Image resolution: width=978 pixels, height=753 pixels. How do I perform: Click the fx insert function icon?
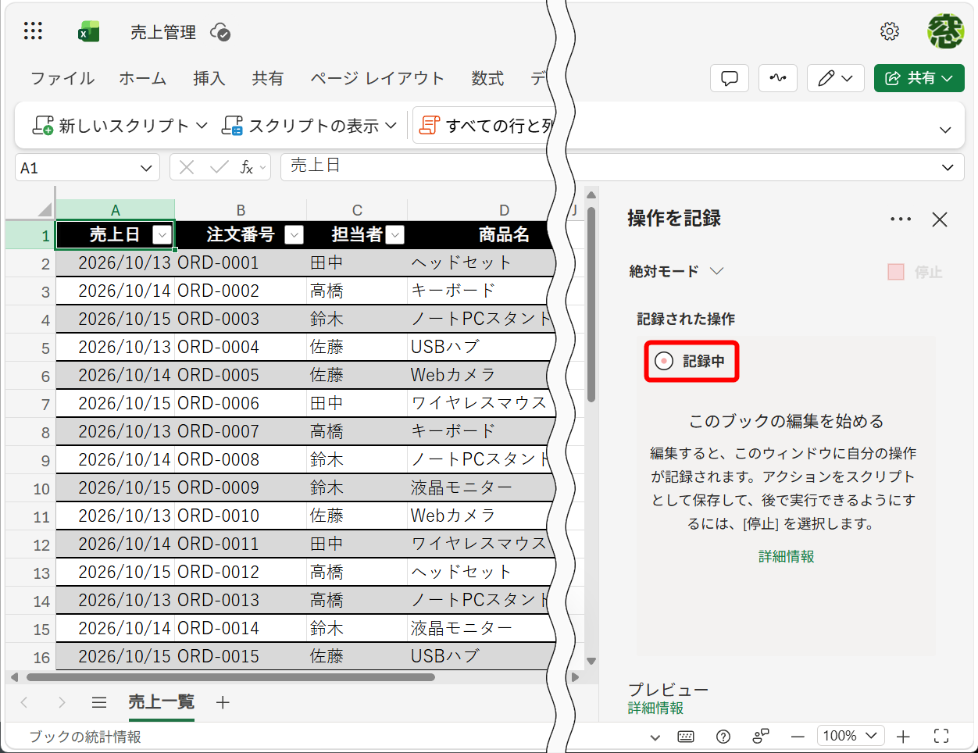pos(247,167)
